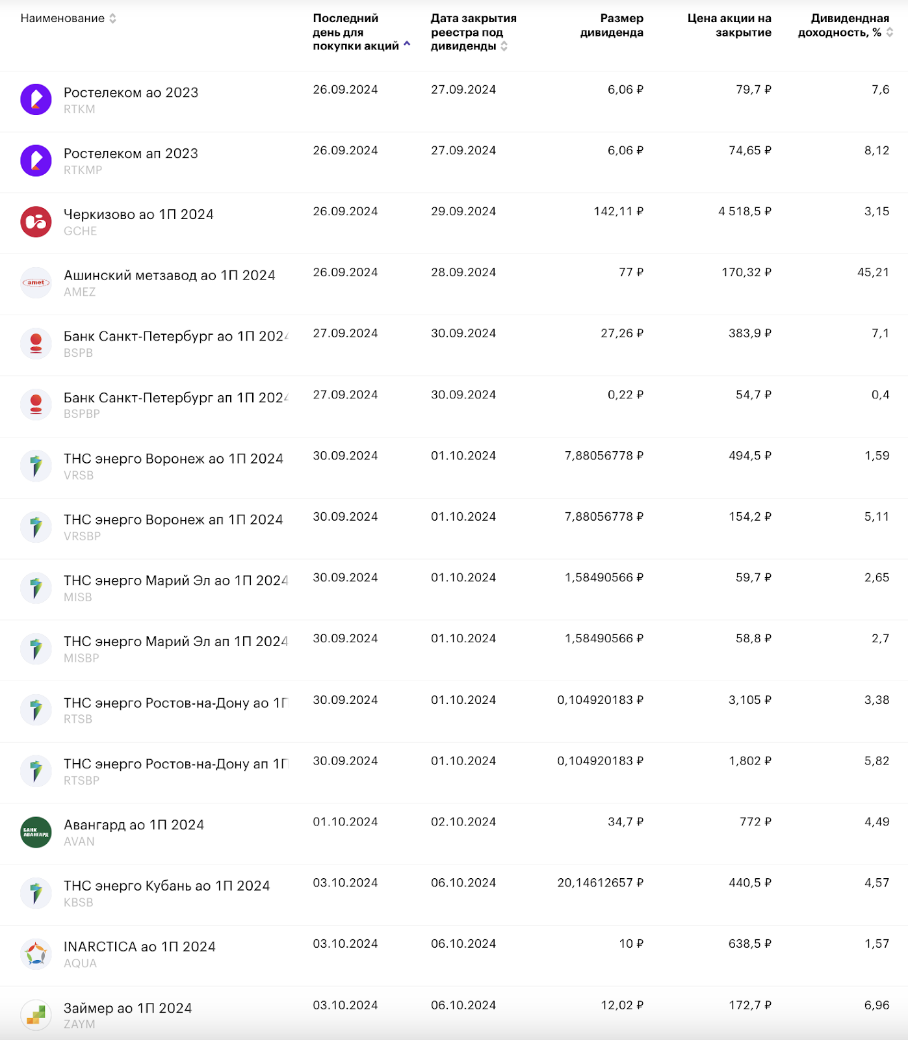Click the Авангард AVAN bank logo
Screen dimensions: 908x1040
point(36,832)
